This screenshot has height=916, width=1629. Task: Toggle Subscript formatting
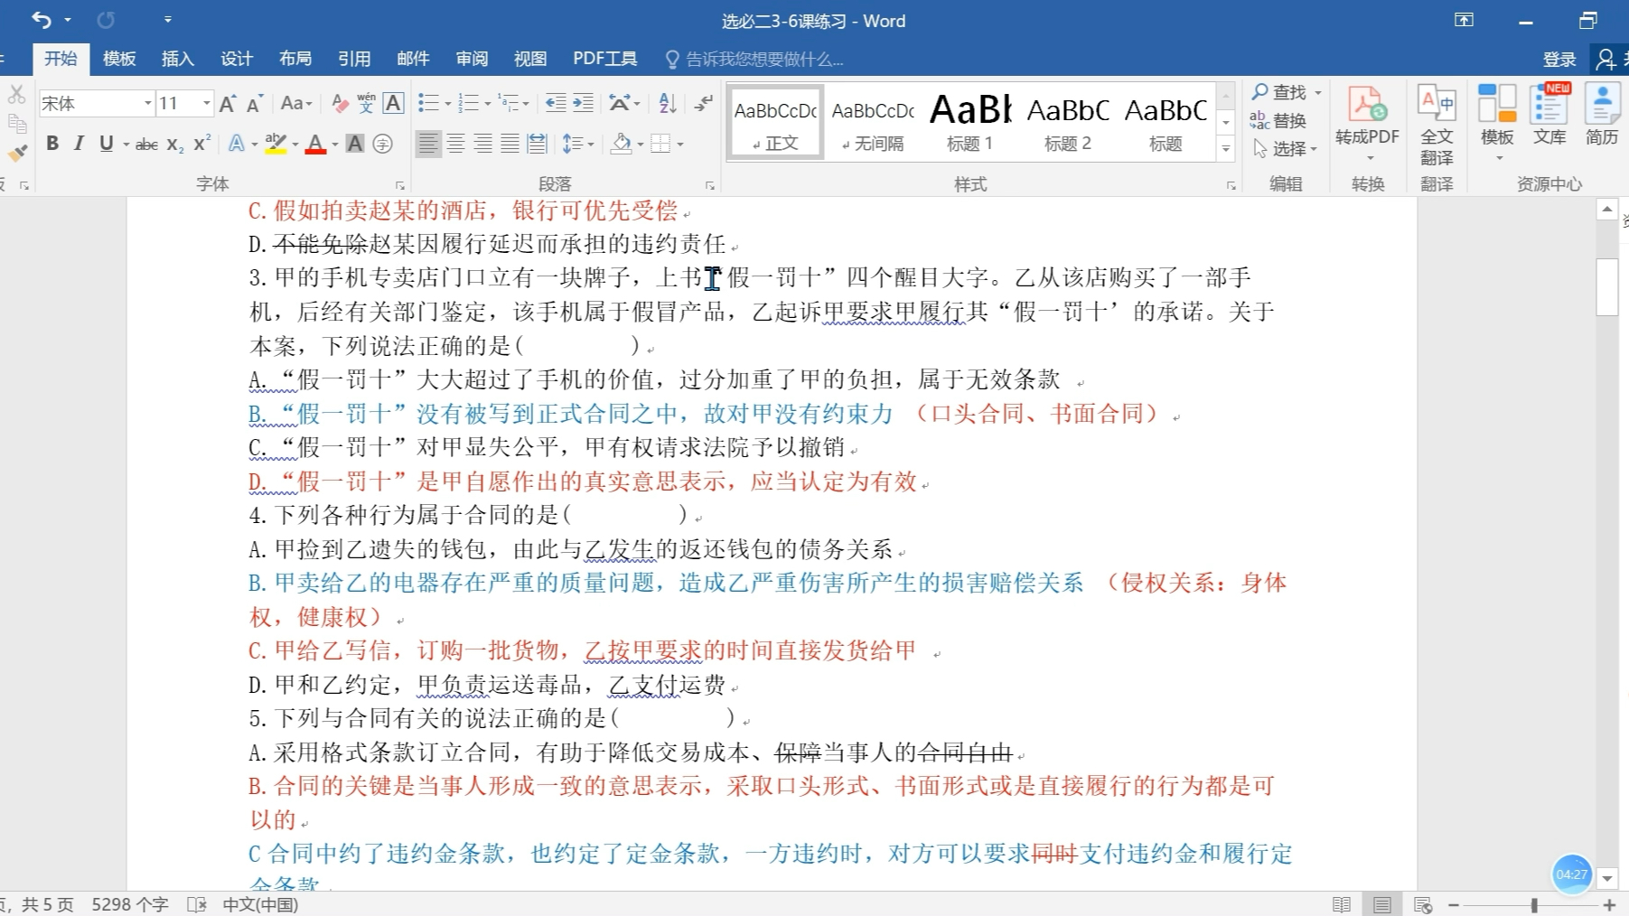(x=174, y=144)
